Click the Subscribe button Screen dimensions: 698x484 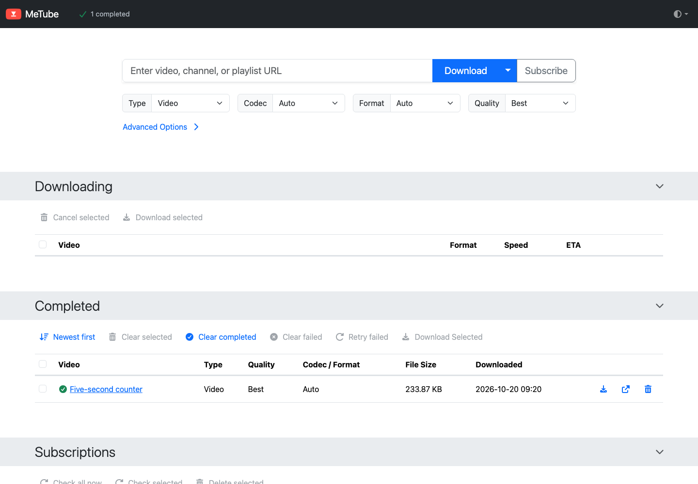[x=546, y=71]
